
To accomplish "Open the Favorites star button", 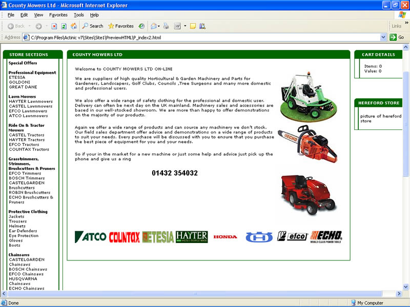I will tap(120, 26).
